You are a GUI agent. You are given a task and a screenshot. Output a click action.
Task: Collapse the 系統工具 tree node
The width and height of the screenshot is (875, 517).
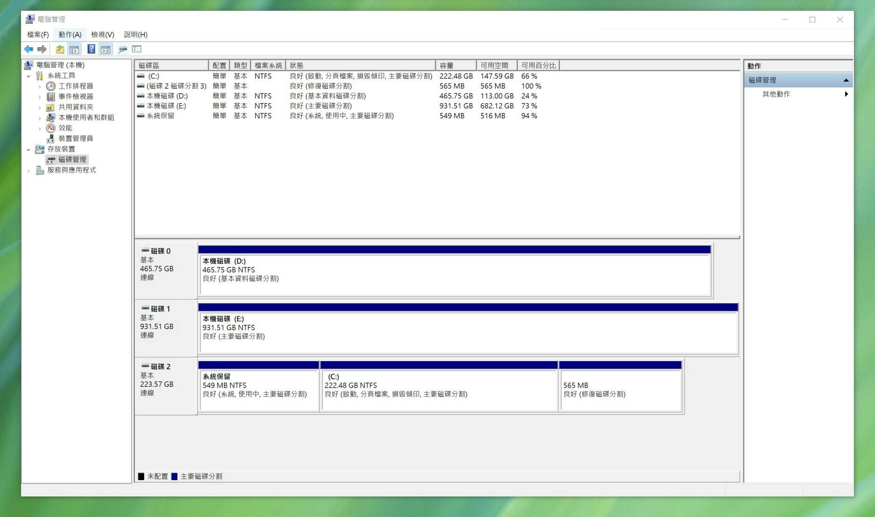click(28, 76)
